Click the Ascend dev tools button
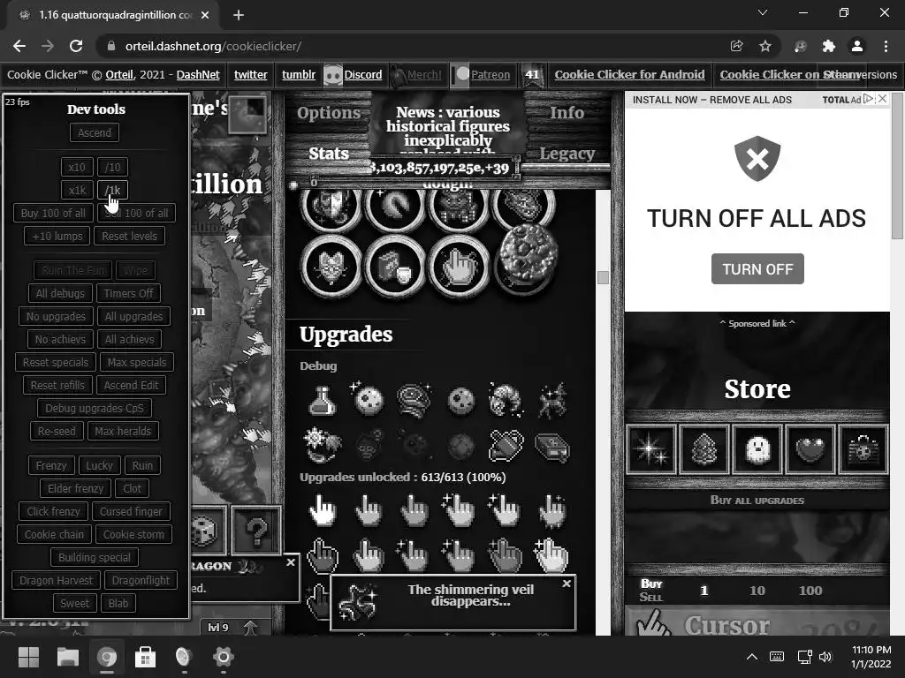 coord(95,132)
